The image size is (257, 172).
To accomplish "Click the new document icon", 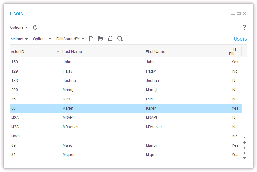I will 91,39.
